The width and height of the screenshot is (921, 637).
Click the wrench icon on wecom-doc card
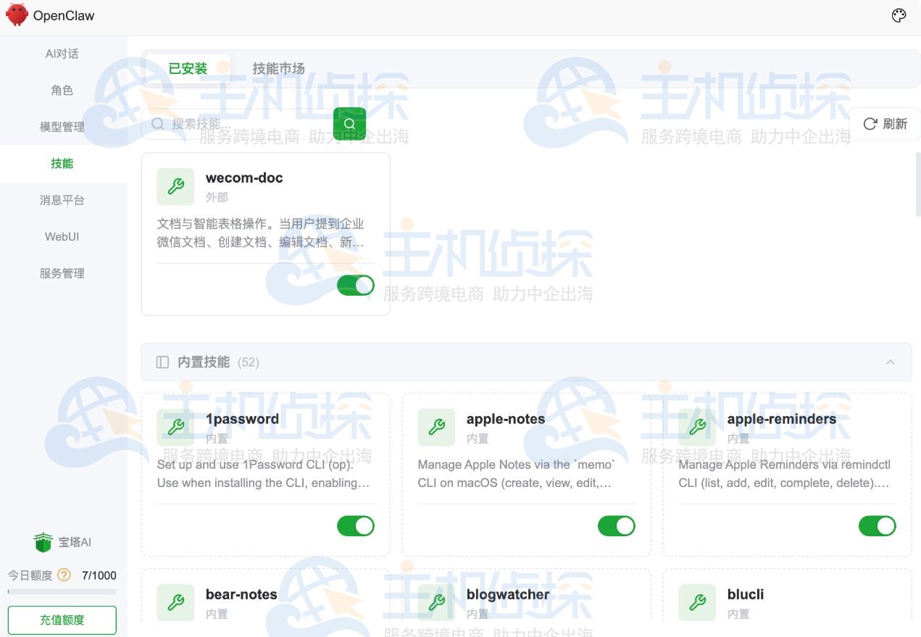click(175, 186)
